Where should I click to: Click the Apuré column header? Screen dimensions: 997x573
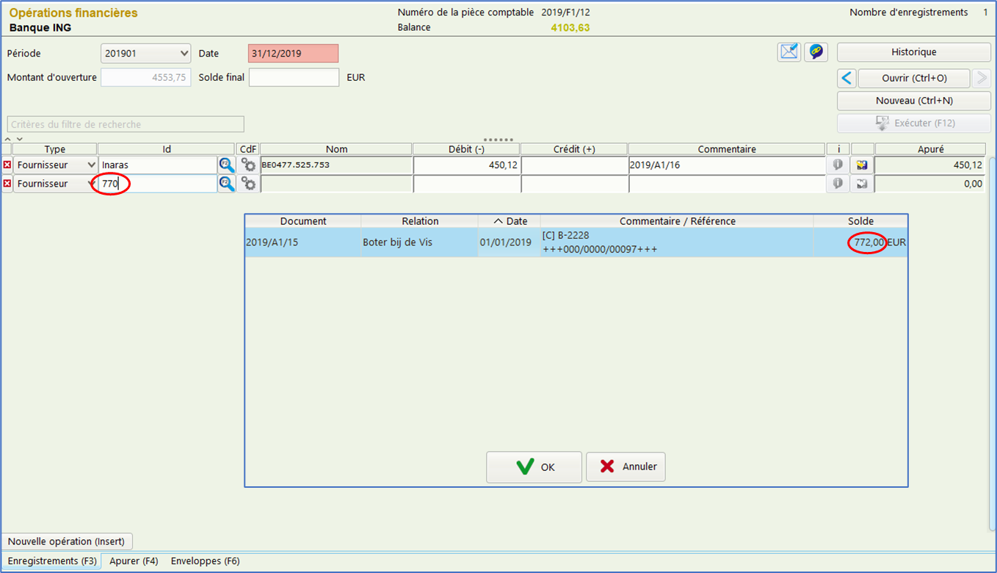pos(930,149)
